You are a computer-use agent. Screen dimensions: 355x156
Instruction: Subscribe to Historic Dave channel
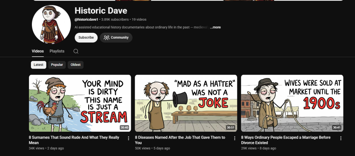click(x=86, y=37)
